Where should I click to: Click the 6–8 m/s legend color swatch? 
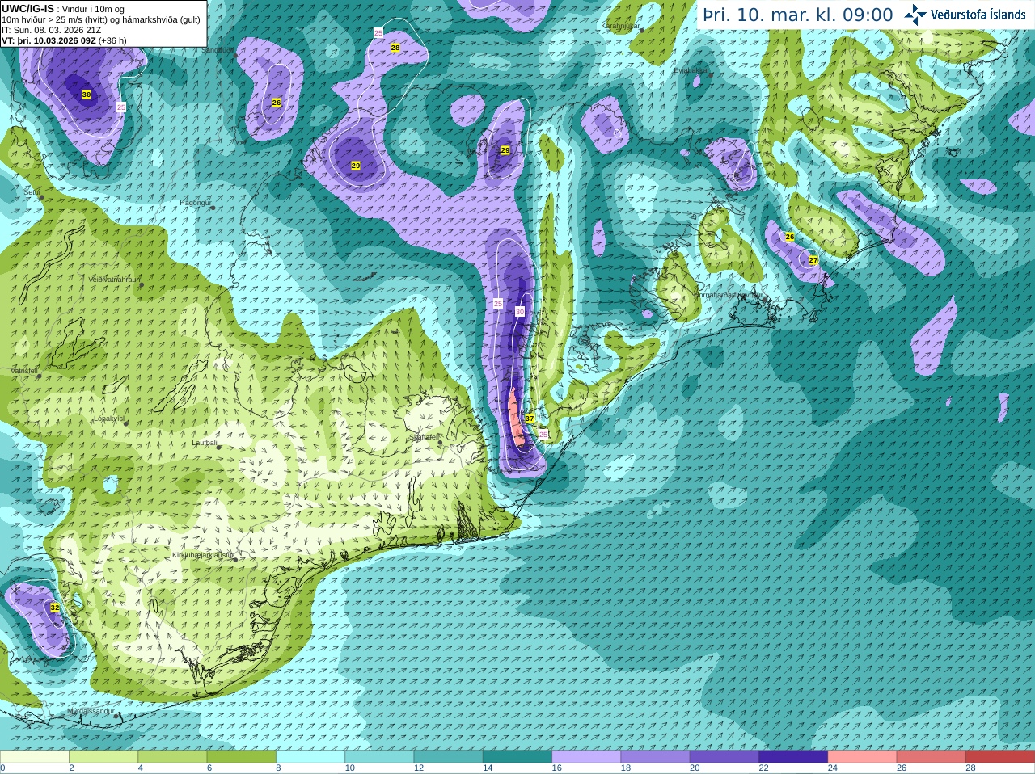point(242,757)
